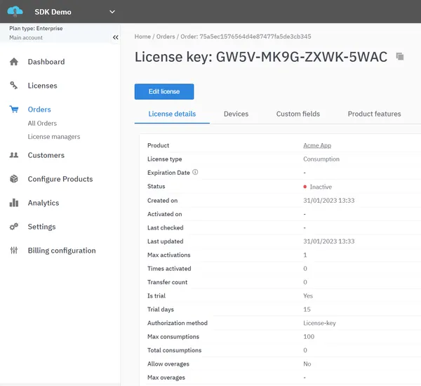Viewport: 421px width, 386px height.
Task: Click the cloud logo icon
Action: click(x=15, y=11)
